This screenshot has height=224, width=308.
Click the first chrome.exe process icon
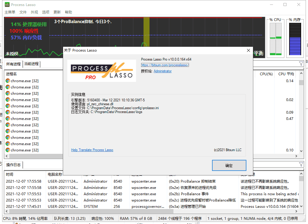coord(8,81)
